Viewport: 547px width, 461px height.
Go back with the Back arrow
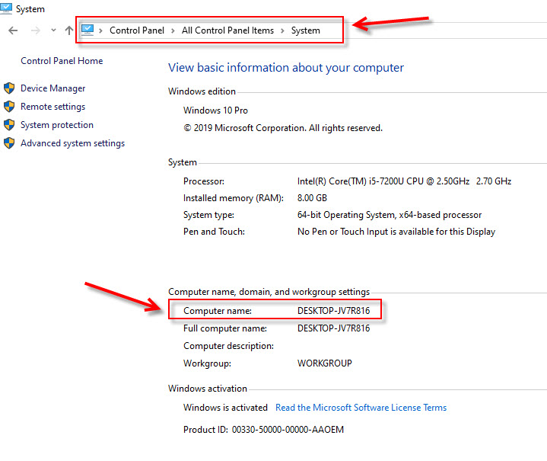click(x=13, y=30)
